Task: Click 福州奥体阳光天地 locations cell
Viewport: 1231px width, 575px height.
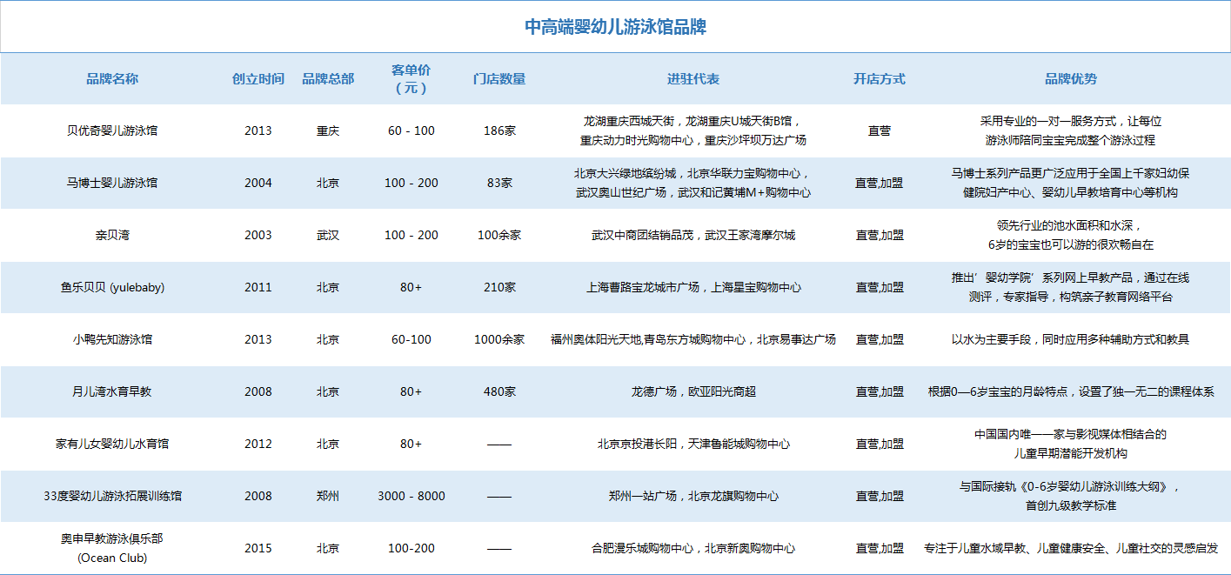Action: click(x=693, y=340)
